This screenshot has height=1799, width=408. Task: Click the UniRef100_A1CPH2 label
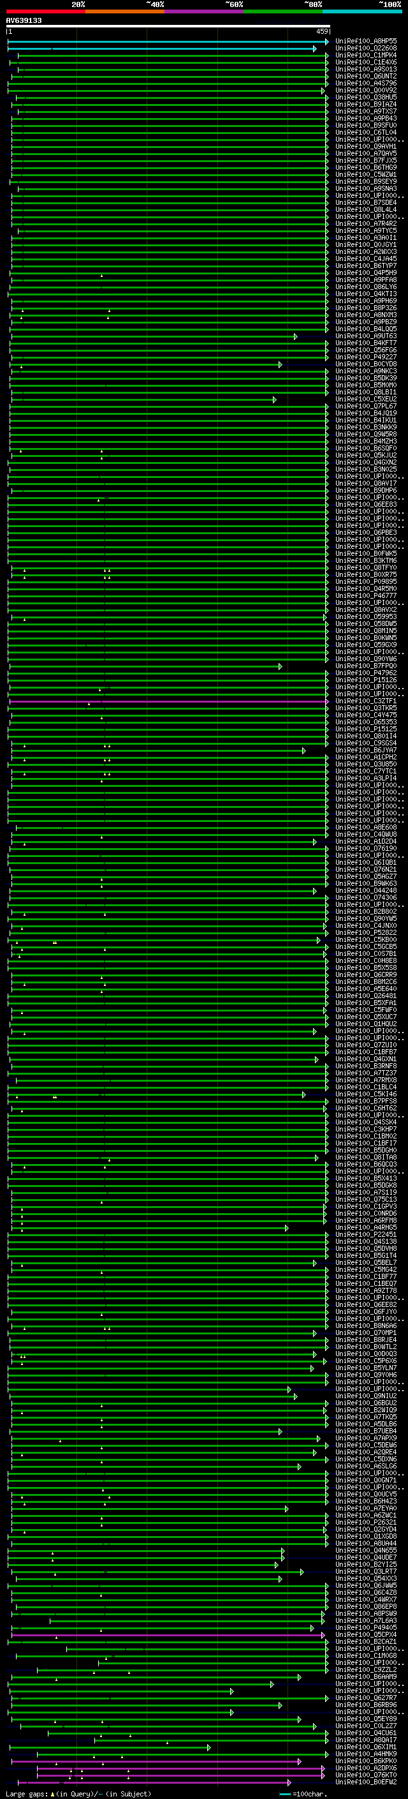click(365, 757)
